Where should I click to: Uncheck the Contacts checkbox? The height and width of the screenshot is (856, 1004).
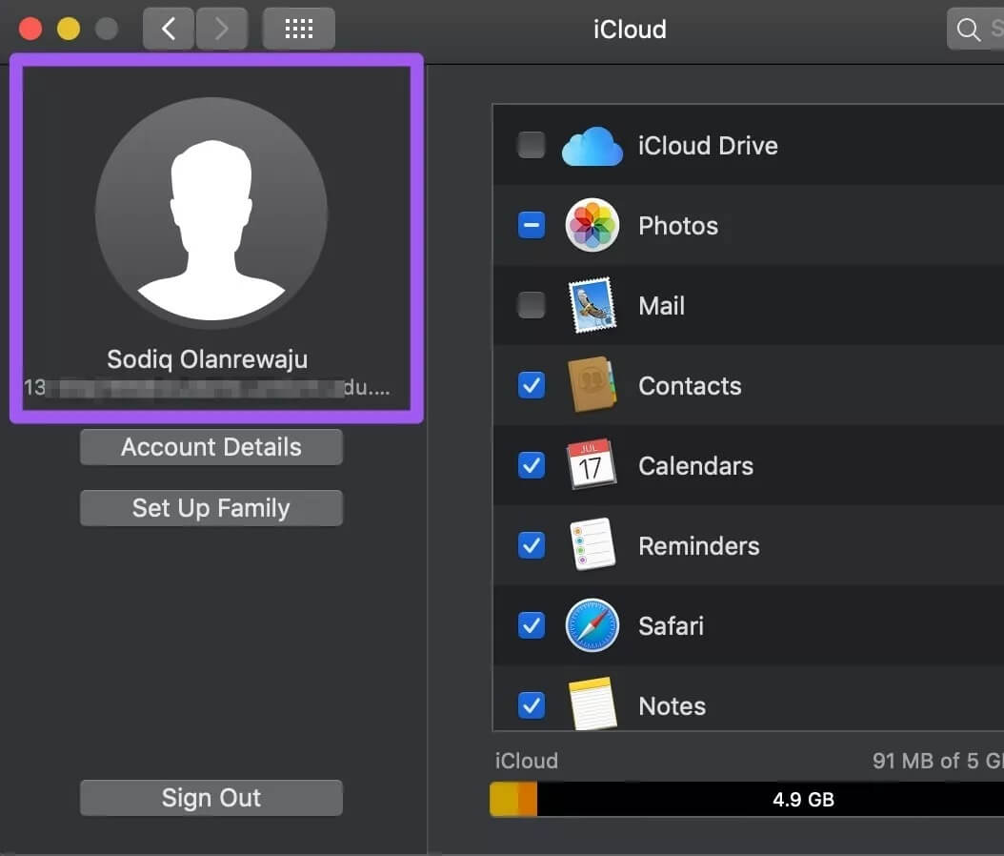click(x=532, y=385)
